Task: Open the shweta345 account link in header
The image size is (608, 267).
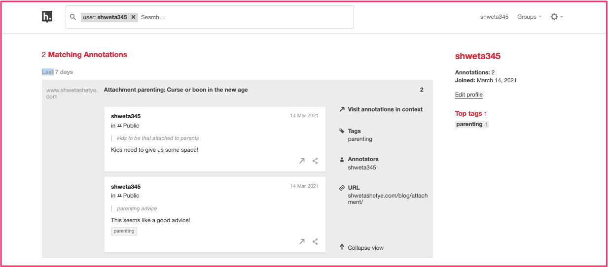Action: 494,17
